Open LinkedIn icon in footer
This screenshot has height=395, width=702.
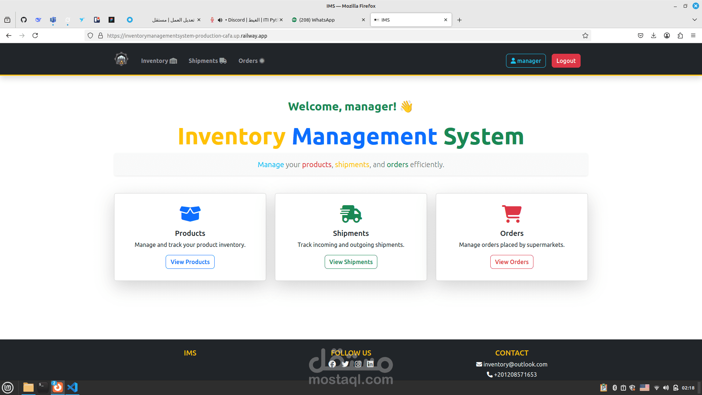(x=370, y=364)
